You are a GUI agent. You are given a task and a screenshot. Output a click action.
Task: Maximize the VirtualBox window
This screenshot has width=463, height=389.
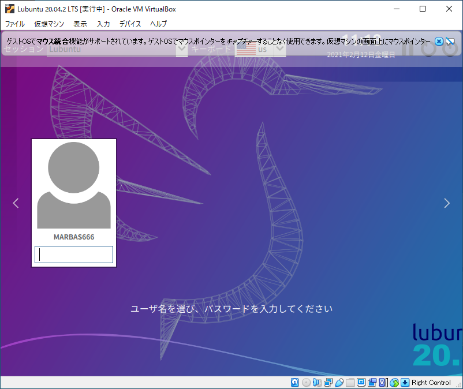423,9
